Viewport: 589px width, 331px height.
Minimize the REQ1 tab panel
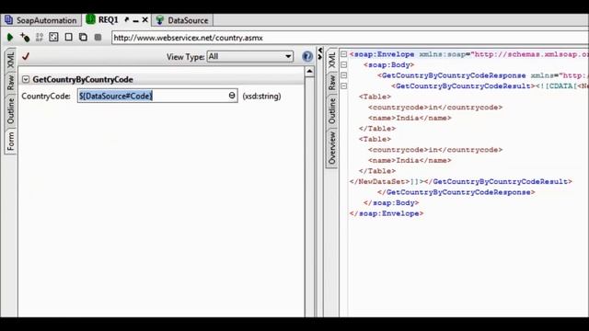point(135,20)
